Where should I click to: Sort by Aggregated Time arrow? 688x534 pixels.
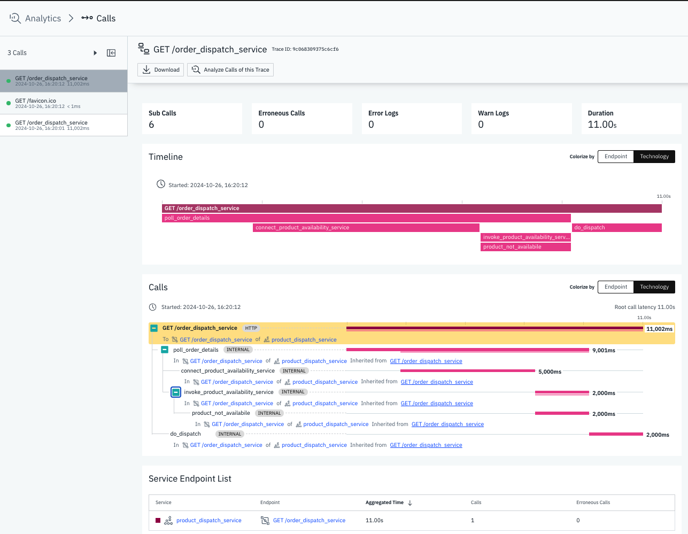pyautogui.click(x=410, y=503)
